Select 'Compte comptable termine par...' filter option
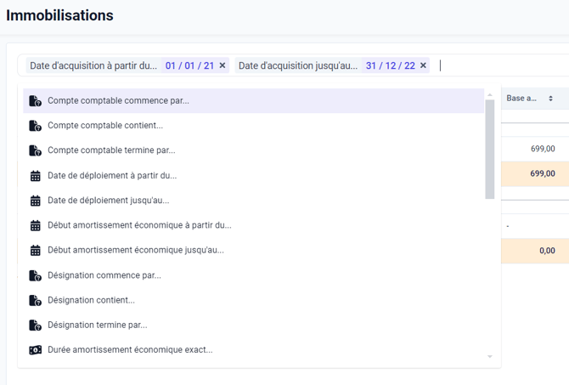569x385 pixels. 111,150
